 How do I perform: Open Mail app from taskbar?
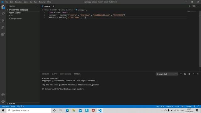tap(80, 110)
